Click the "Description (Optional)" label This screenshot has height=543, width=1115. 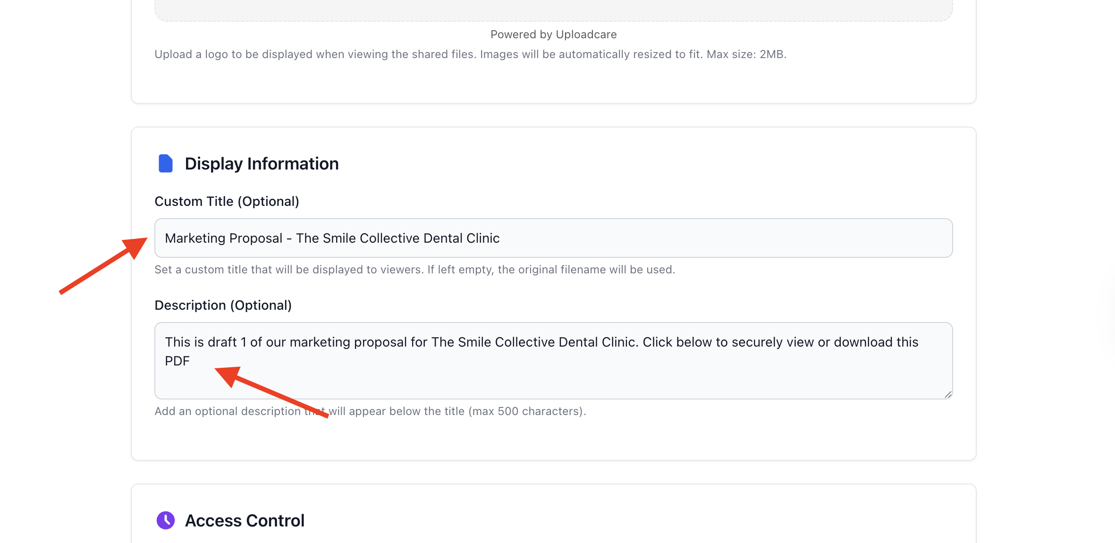pyautogui.click(x=223, y=305)
